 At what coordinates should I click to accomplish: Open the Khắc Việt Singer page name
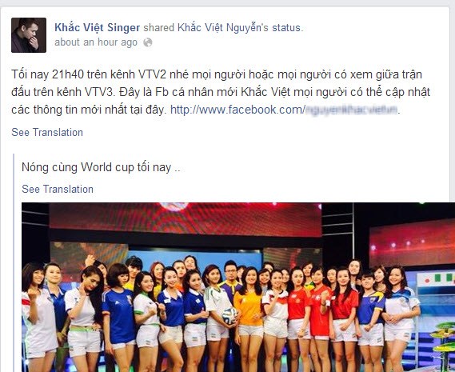coord(98,27)
